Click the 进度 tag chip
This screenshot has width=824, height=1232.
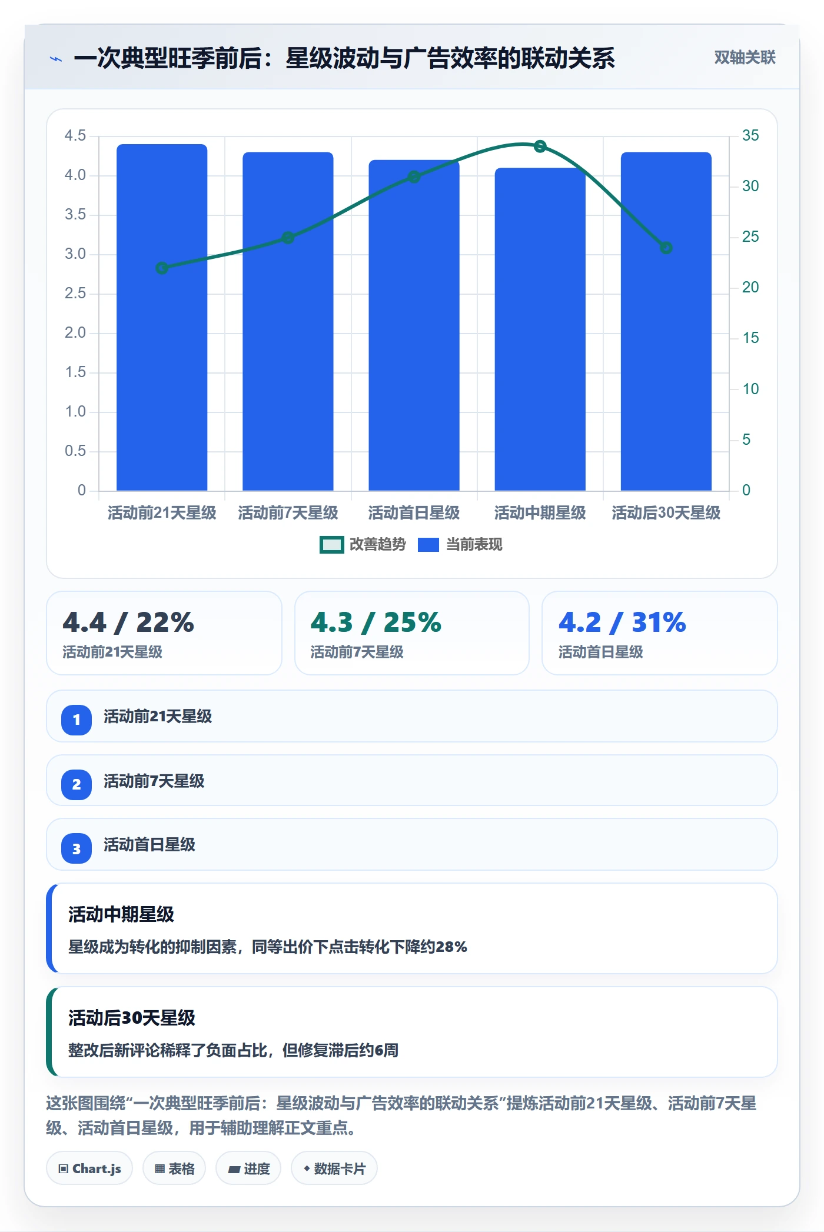pyautogui.click(x=248, y=1168)
